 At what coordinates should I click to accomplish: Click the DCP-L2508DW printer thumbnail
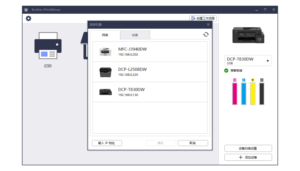click(105, 72)
